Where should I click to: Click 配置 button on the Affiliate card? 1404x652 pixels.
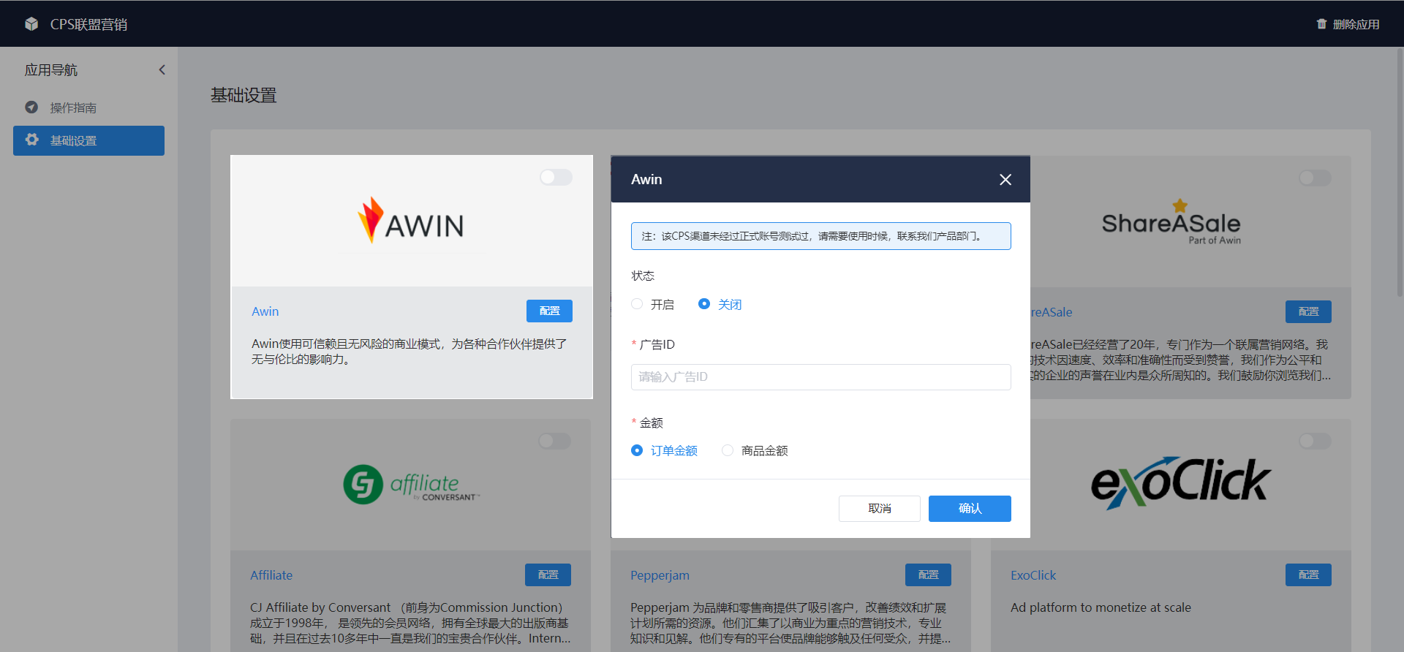(x=548, y=575)
